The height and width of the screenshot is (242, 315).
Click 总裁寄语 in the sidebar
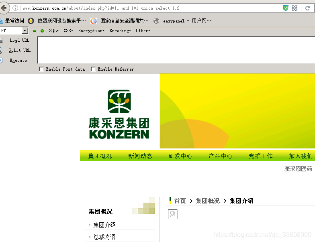pyautogui.click(x=104, y=237)
